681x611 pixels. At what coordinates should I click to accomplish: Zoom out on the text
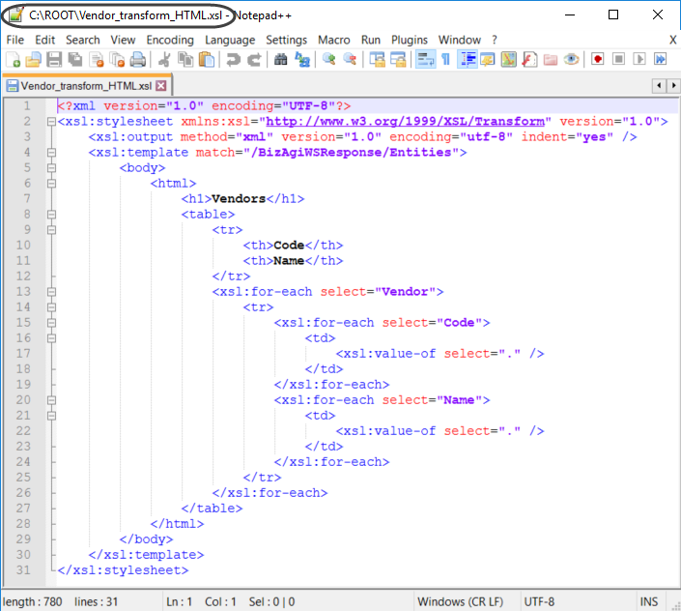(350, 60)
